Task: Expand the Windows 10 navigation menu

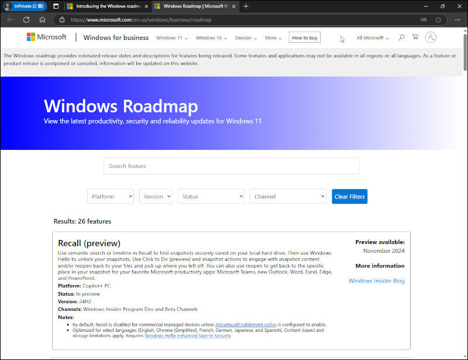Action: point(211,38)
